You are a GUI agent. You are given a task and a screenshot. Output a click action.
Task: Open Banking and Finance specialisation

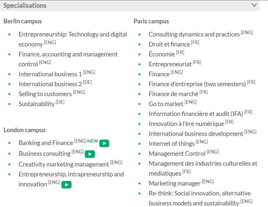pyautogui.click(x=46, y=143)
